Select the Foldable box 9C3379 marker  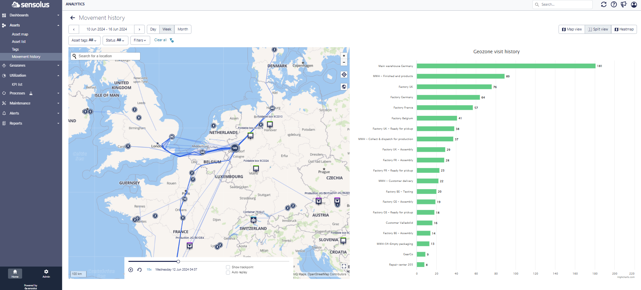tap(250, 136)
